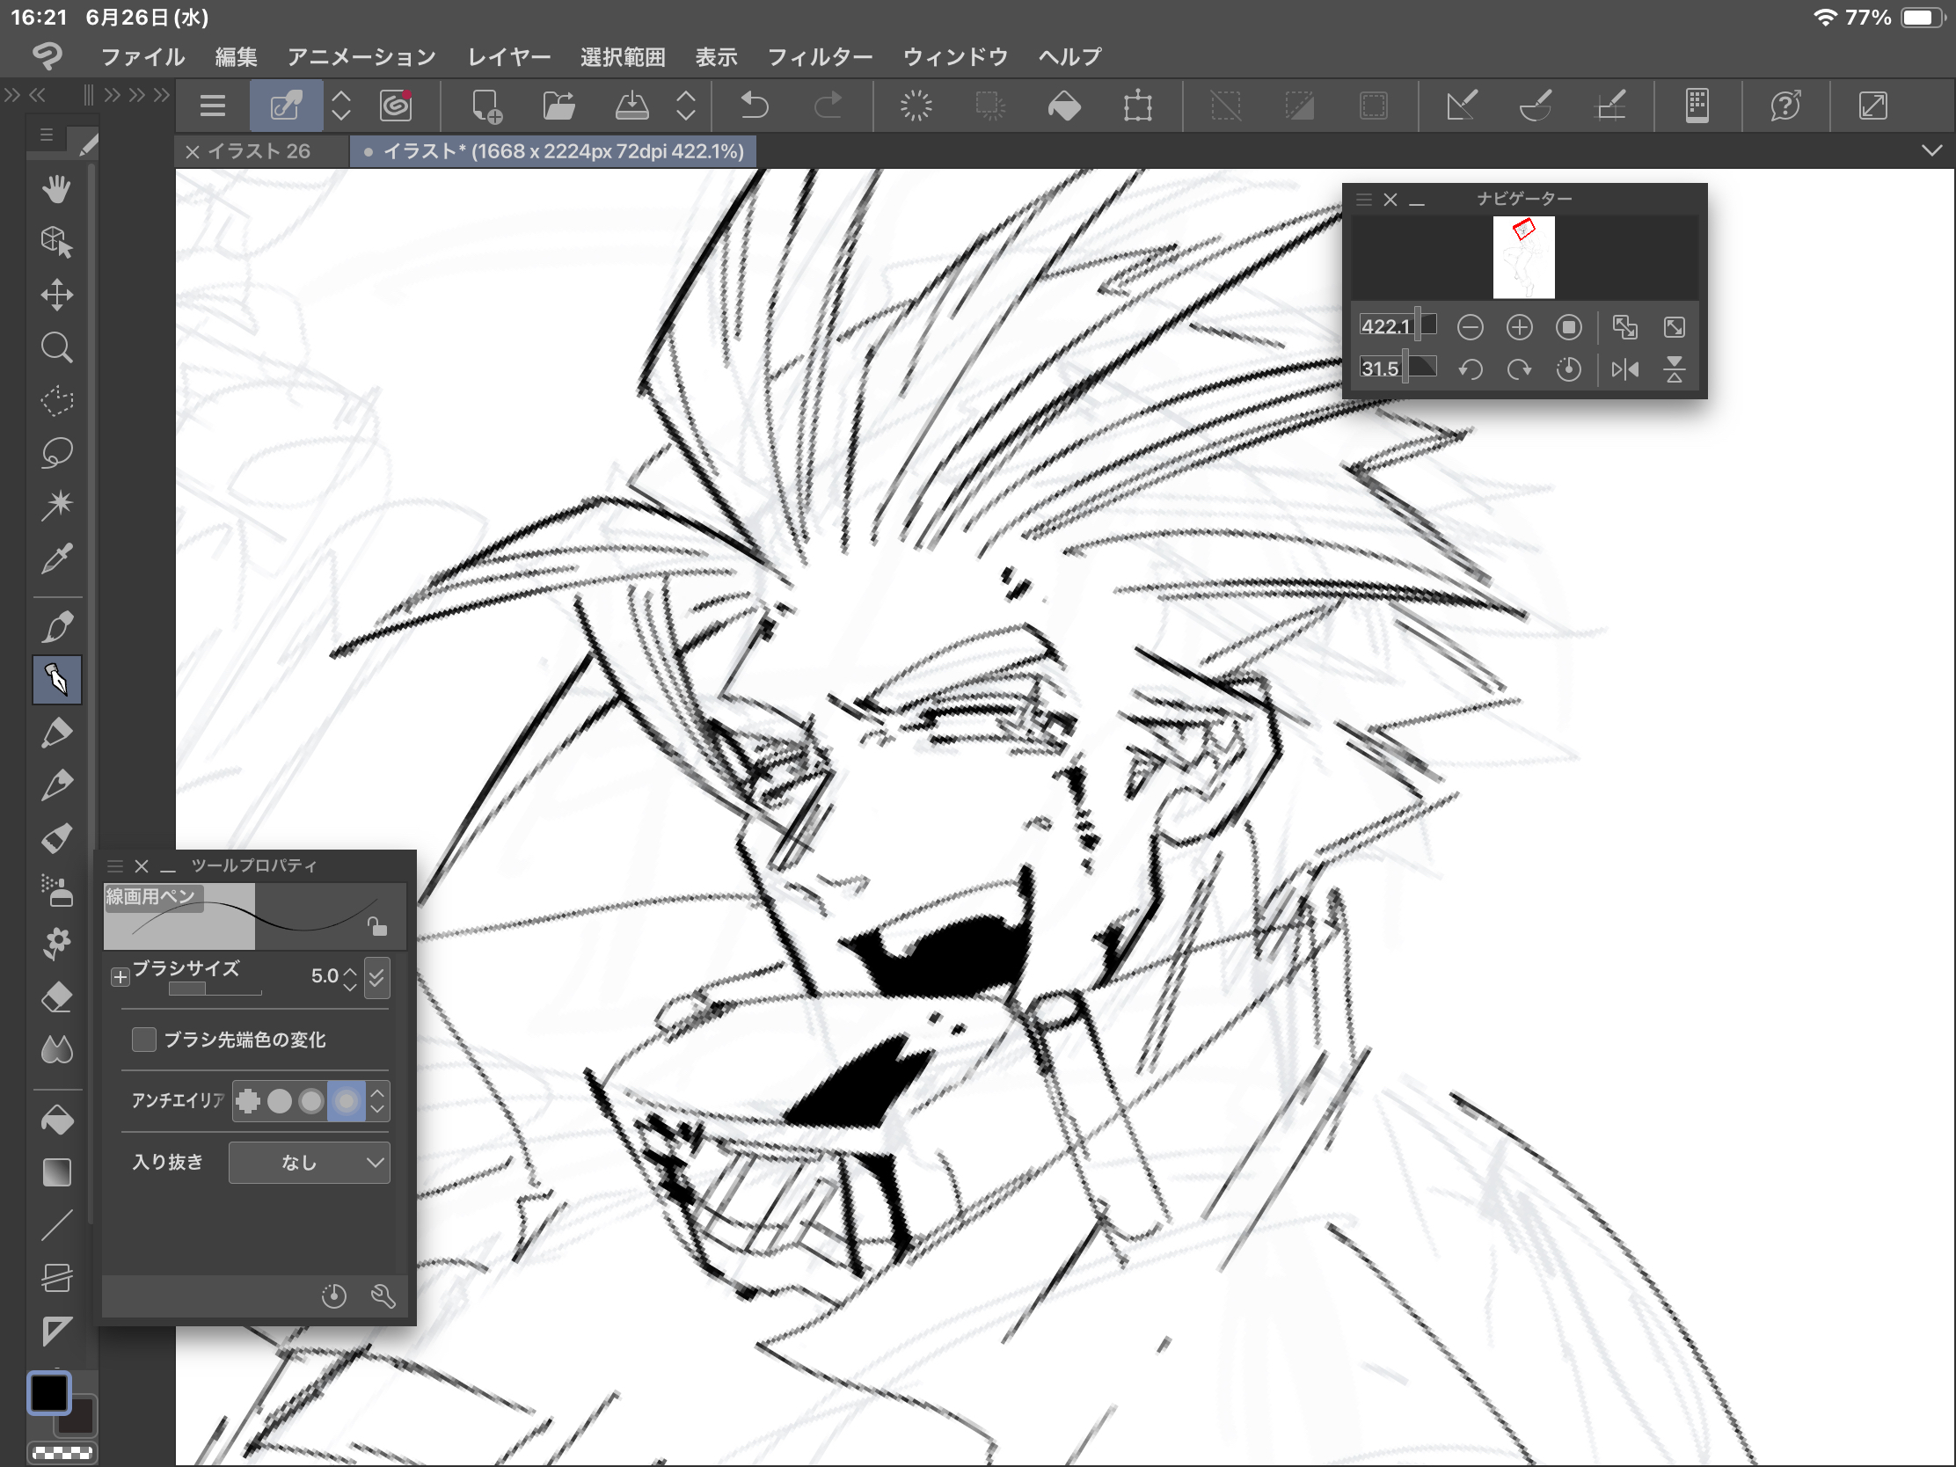Set anti-aliasing to none (first option)

249,1101
